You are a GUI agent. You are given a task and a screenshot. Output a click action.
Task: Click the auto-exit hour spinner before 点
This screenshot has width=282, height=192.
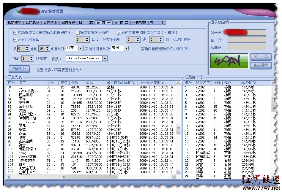click(133, 39)
